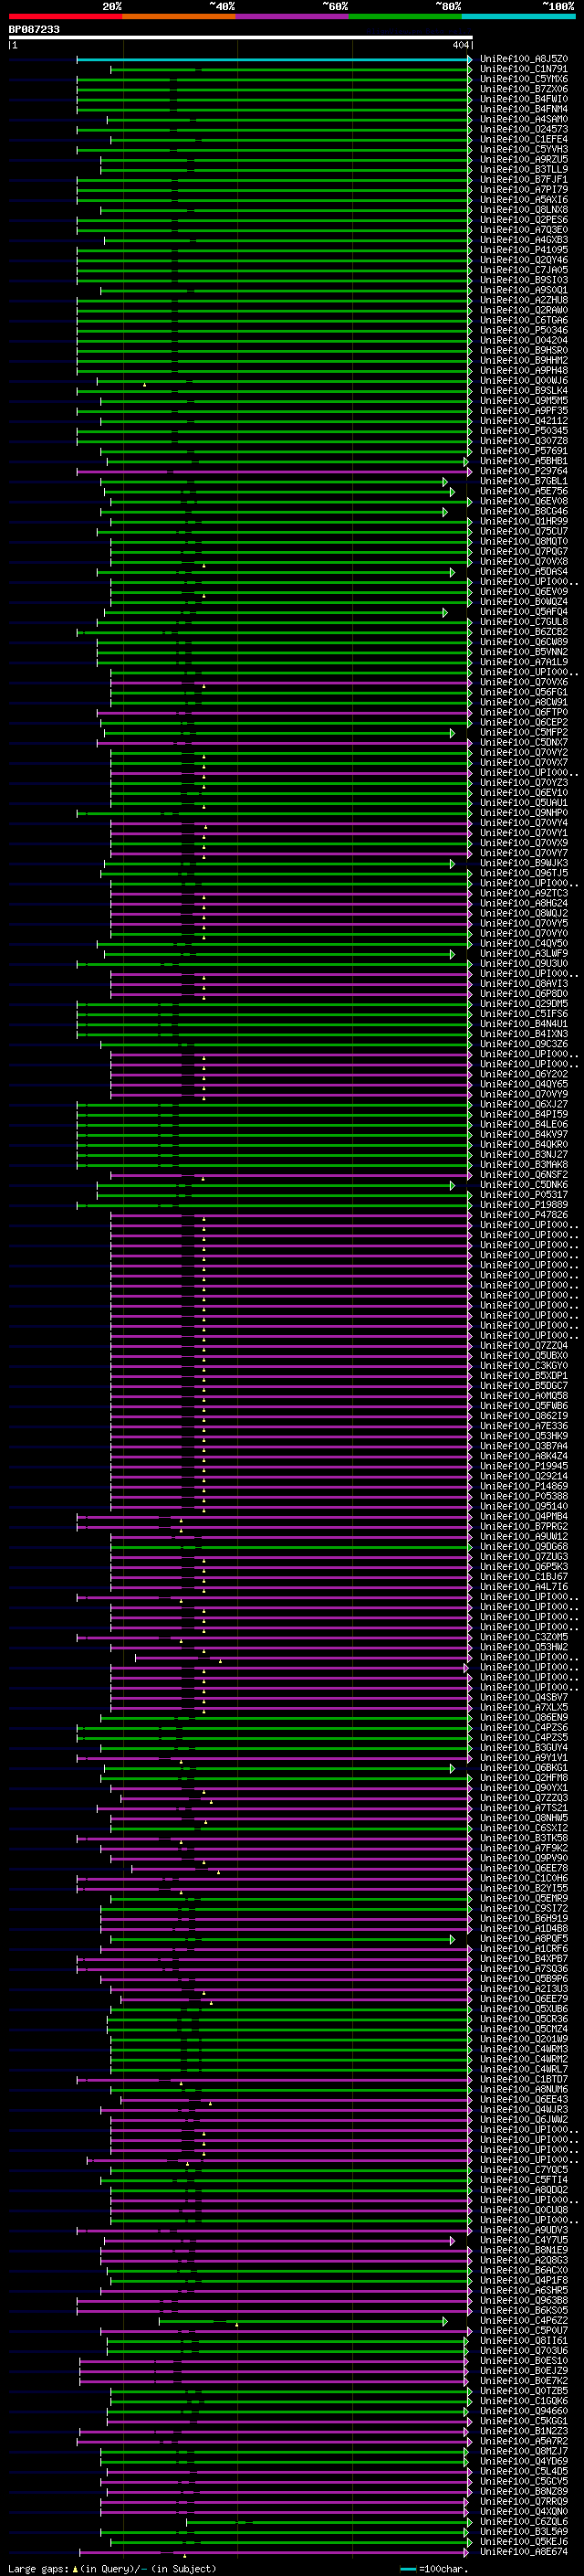584x2576 pixels.
Task: Open hit UniRef100_C5YMX6
Action: pyautogui.click(x=524, y=79)
